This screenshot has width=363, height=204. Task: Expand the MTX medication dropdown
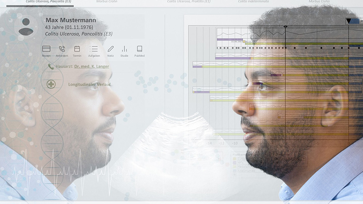pyautogui.click(x=261, y=163)
